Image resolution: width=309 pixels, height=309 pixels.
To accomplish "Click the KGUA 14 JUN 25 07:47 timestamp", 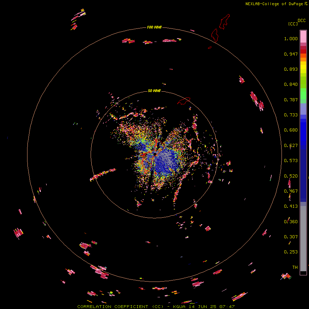I will tap(204, 307).
